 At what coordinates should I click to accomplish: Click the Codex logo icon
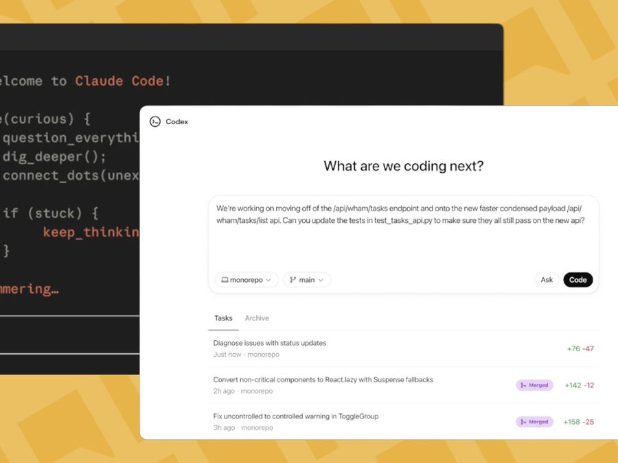155,121
